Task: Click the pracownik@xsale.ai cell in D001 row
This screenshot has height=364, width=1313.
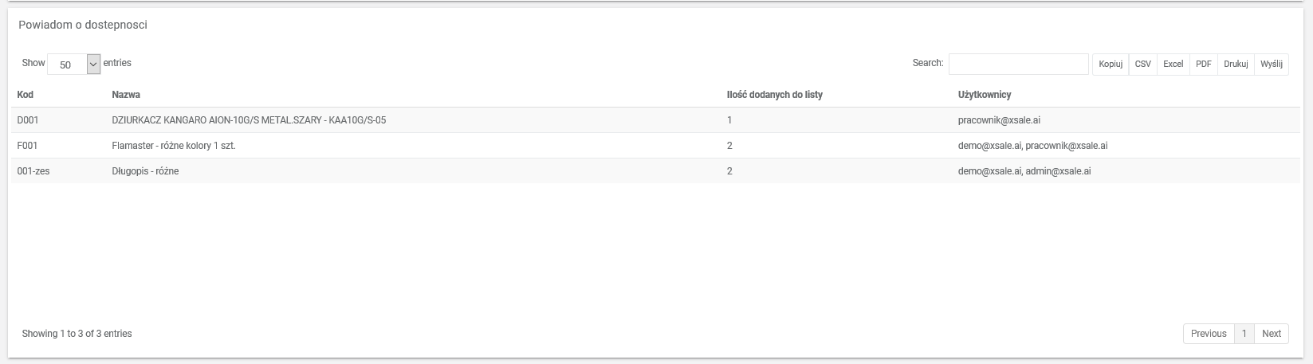Action: (999, 120)
